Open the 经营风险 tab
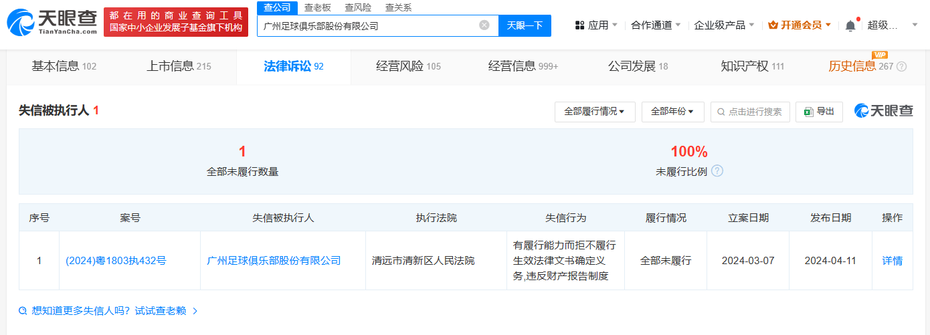This screenshot has width=930, height=335. 408,66
